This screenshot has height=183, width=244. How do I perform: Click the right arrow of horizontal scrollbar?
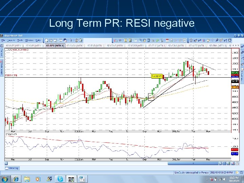(220, 163)
